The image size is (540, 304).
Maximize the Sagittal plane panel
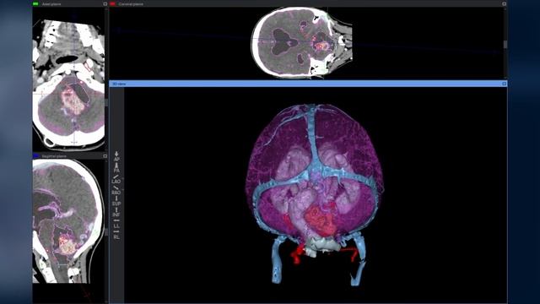point(105,156)
